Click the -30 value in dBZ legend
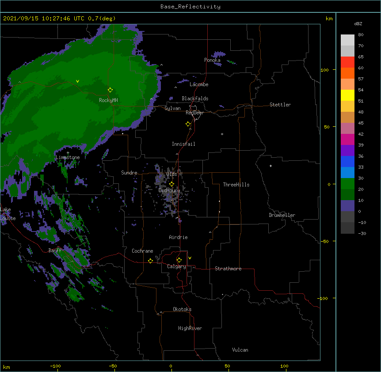This screenshot has width=381, height=372. point(362,233)
